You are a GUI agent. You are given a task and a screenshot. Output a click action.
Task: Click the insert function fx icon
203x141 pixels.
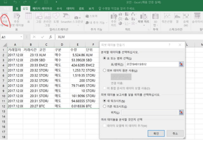(x=50, y=37)
